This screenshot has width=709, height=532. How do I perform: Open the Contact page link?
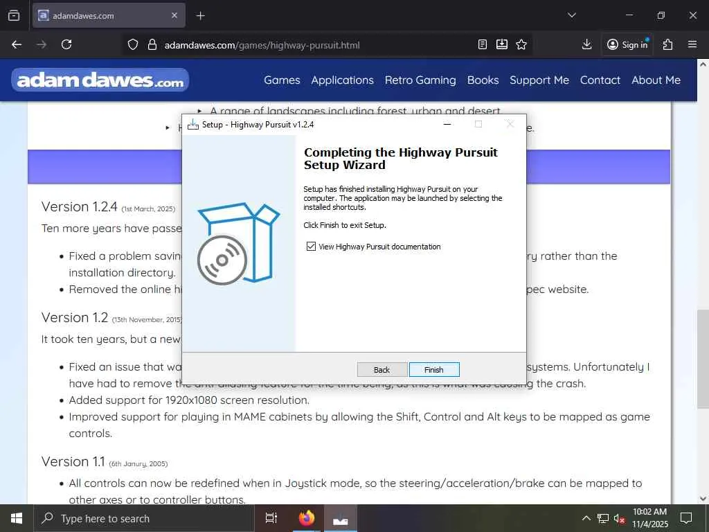pos(600,80)
